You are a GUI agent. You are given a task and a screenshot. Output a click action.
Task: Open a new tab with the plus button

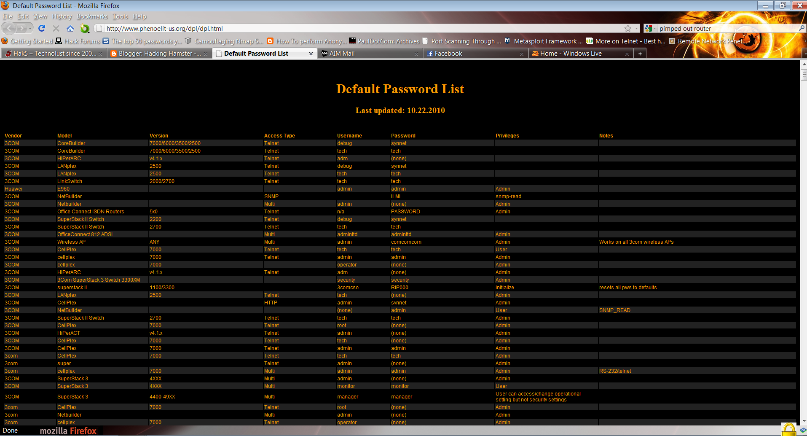[x=640, y=53]
